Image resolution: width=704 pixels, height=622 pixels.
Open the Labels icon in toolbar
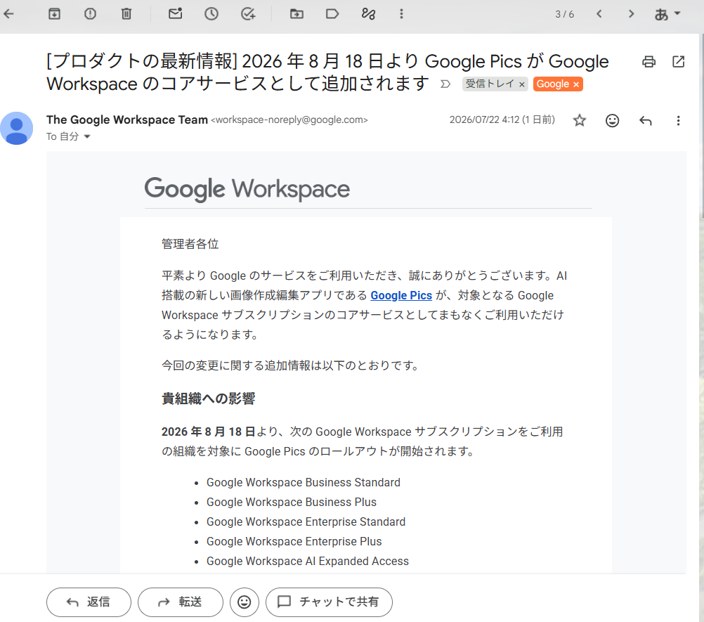[x=332, y=14]
